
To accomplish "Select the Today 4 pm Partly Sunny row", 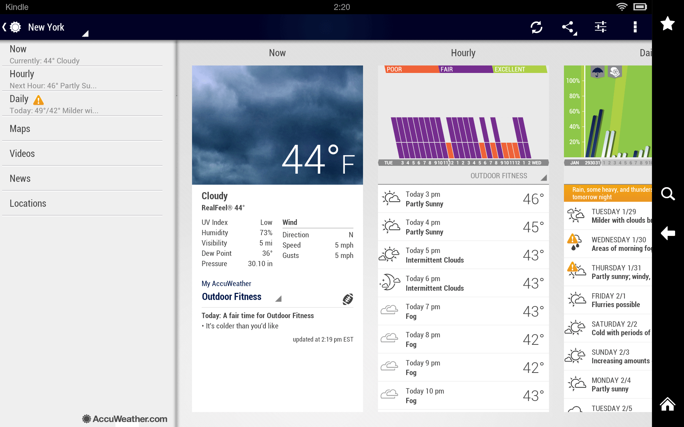I will [x=463, y=227].
